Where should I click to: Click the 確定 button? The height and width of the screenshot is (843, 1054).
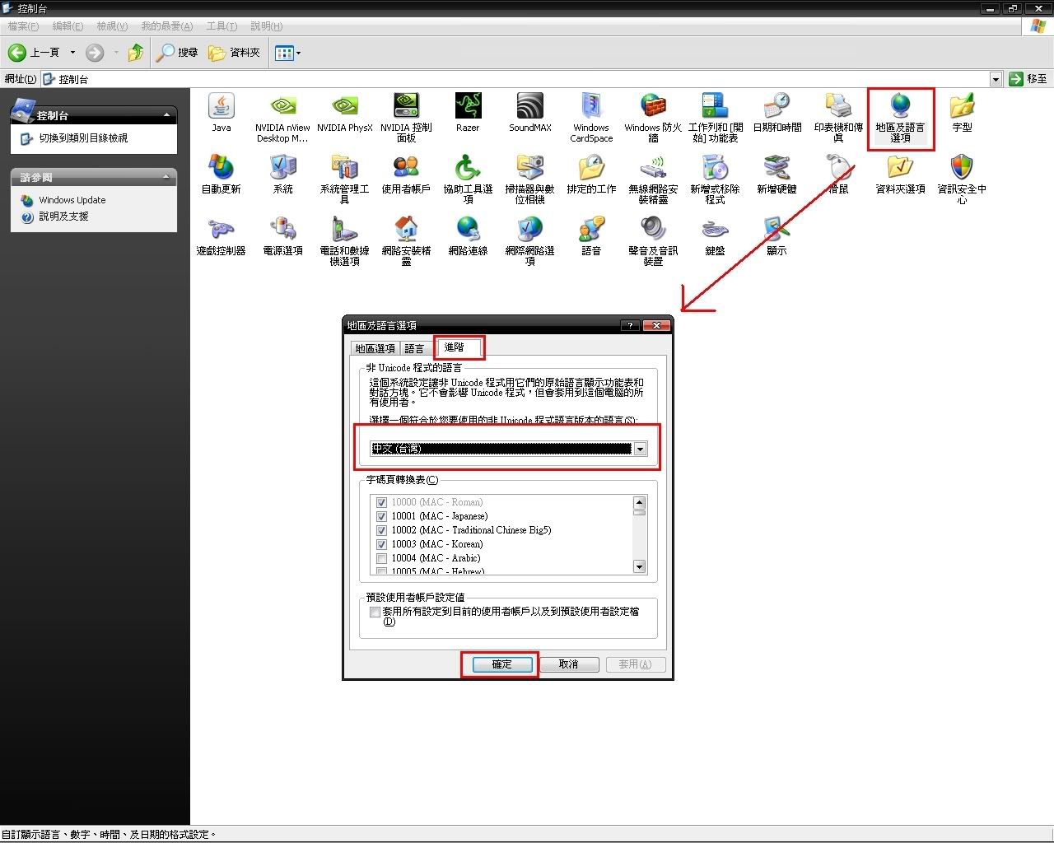point(501,664)
